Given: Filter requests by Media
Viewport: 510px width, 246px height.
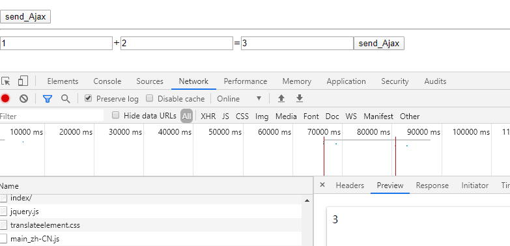Looking at the screenshot, I should 286,116.
